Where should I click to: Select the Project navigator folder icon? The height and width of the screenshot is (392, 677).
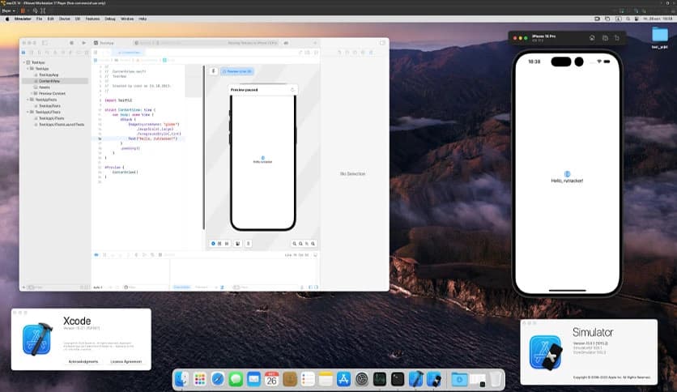pos(23,52)
